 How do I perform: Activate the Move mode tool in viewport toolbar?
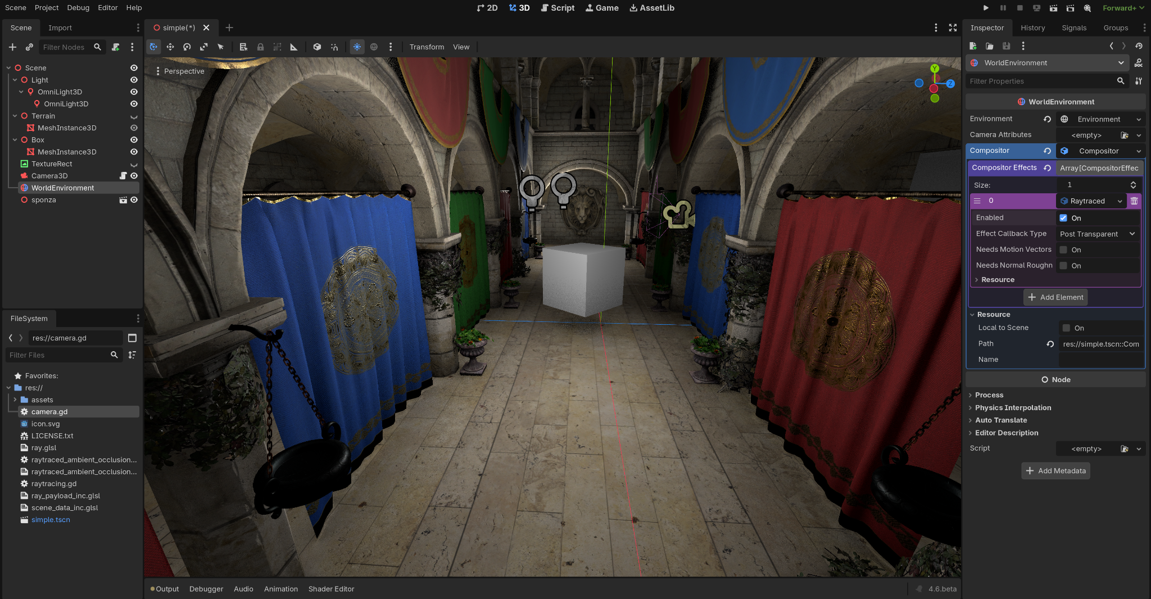coord(170,47)
